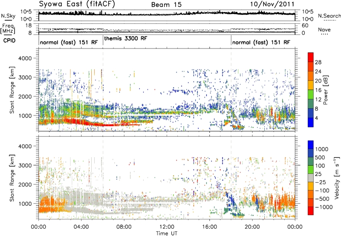The image size is (341, 236).
Task: Click the date '10/Nov/2011'
Action: click(272, 4)
